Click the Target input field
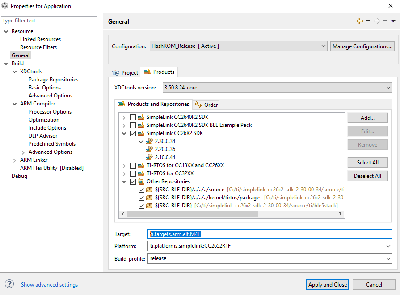Screen dimensions: 400x295 (x=269, y=234)
